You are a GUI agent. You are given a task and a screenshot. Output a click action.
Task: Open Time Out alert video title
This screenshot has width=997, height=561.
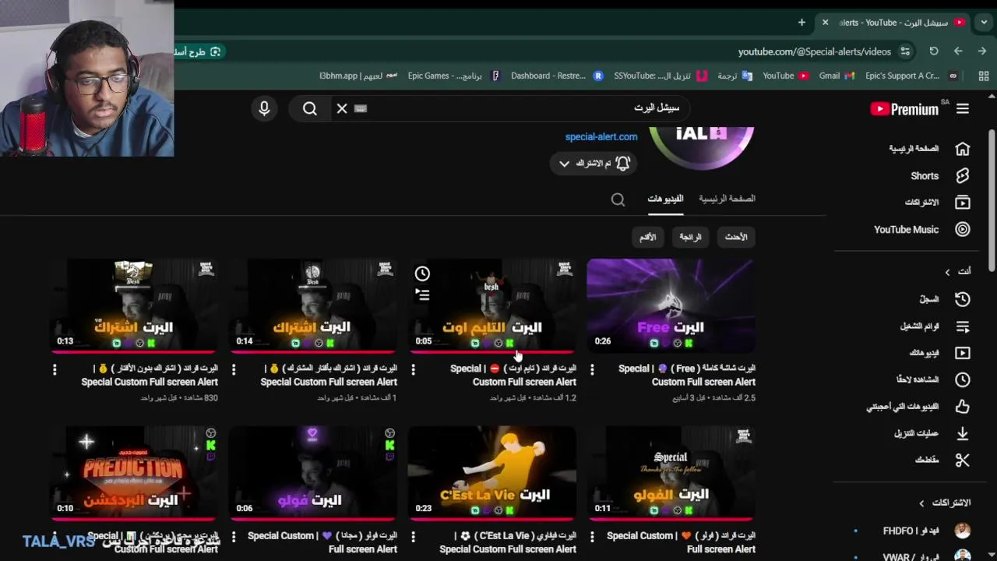pyautogui.click(x=513, y=375)
